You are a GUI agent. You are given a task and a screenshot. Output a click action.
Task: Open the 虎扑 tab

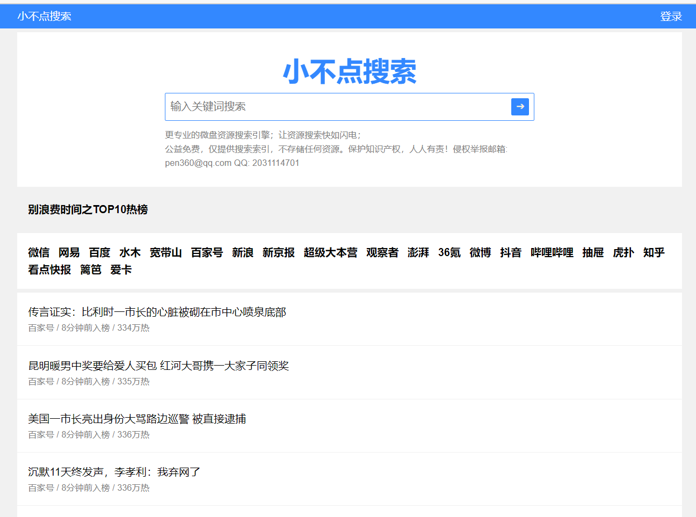click(x=624, y=252)
